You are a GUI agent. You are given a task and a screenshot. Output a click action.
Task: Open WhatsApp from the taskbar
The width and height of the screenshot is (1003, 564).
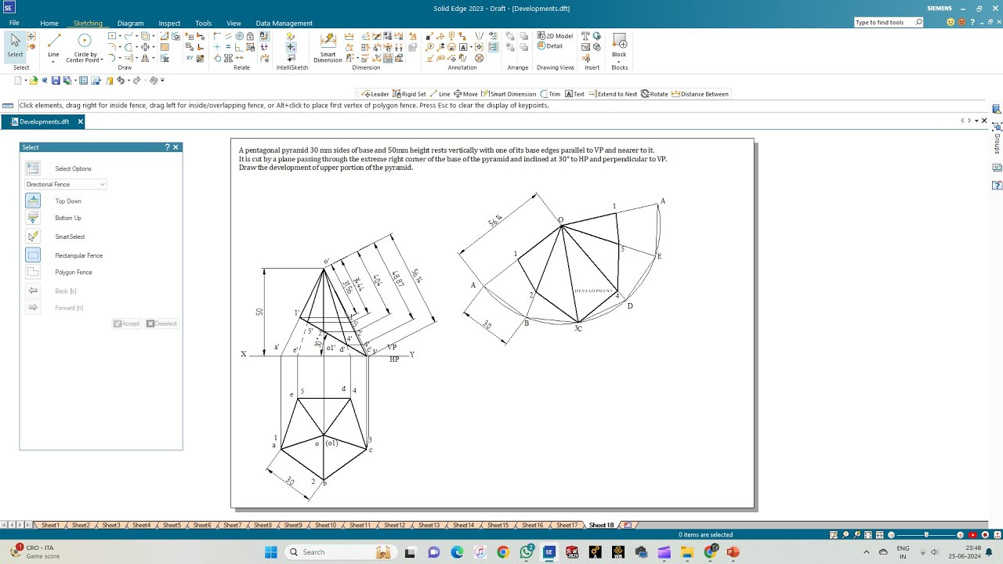527,552
